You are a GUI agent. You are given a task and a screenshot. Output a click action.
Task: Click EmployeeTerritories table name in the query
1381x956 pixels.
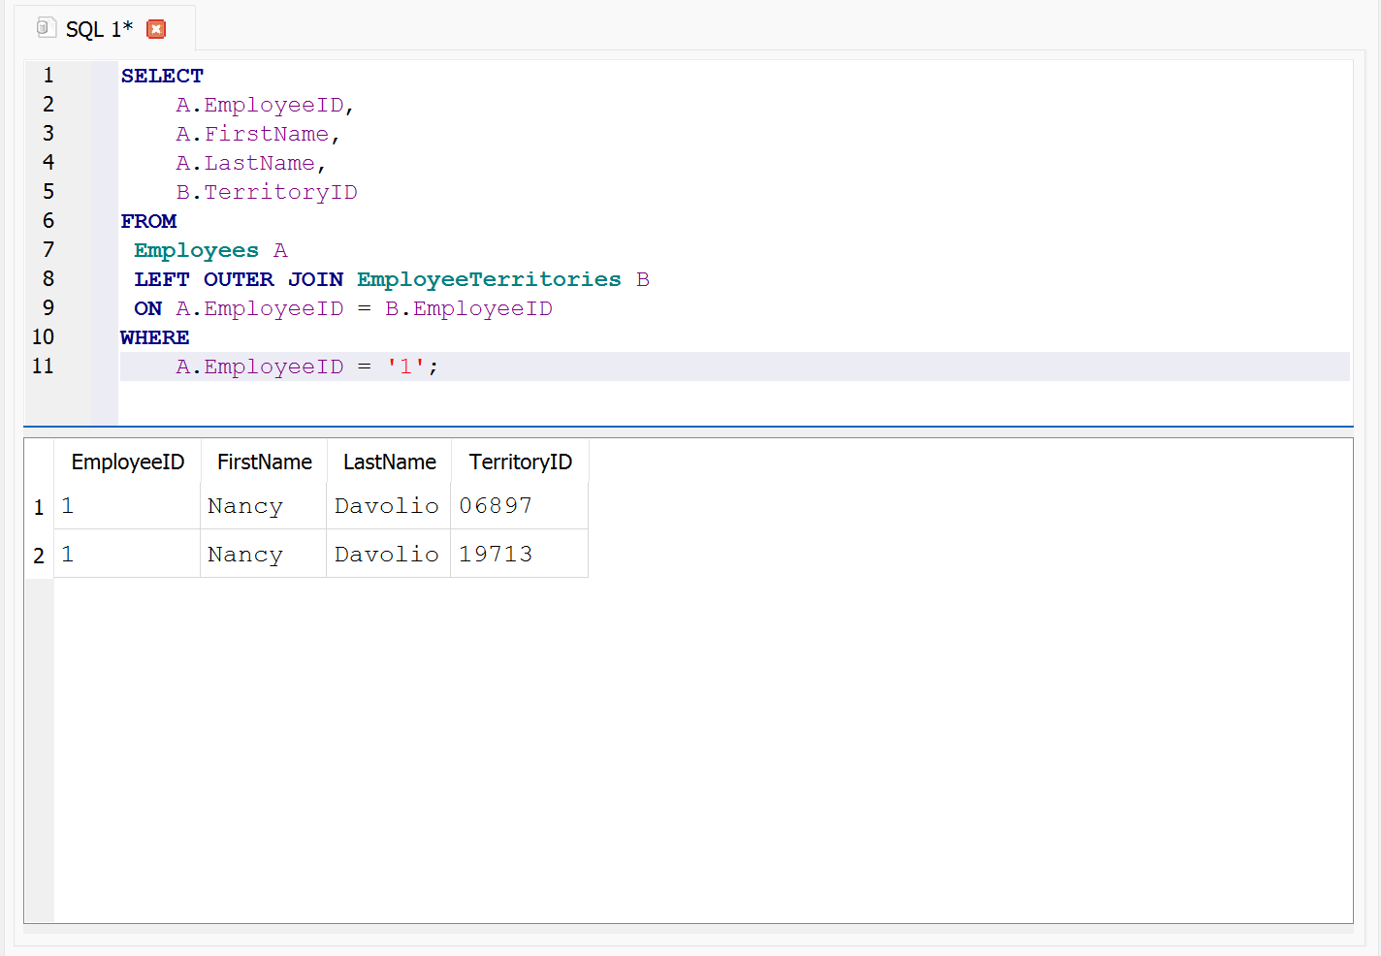(489, 279)
